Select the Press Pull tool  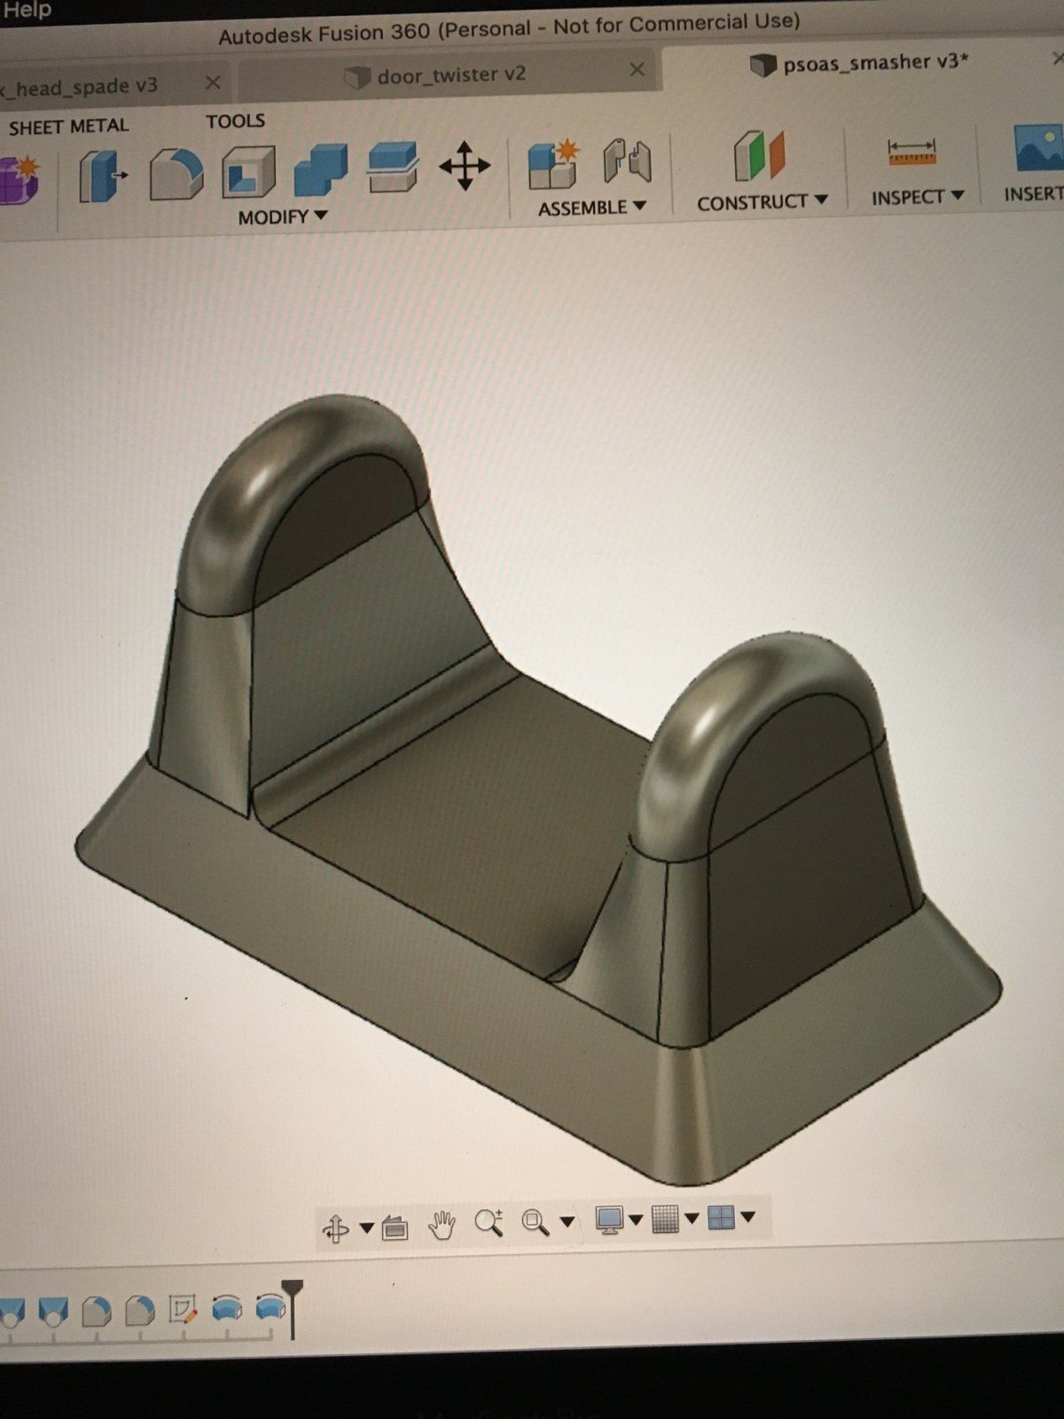pyautogui.click(x=102, y=176)
